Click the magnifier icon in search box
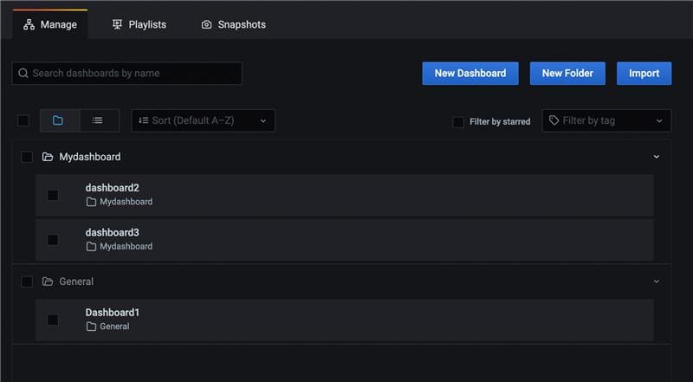The width and height of the screenshot is (693, 382). [x=23, y=74]
